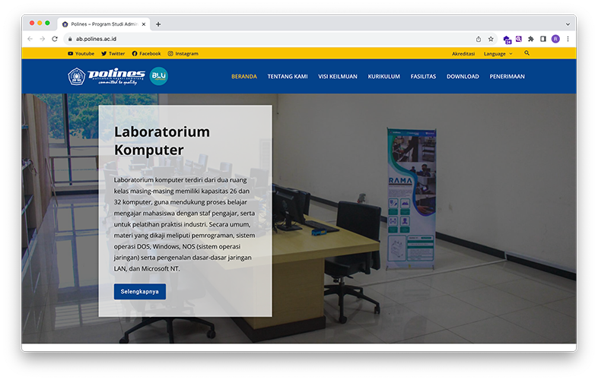Open the Tentang Kami menu
The height and width of the screenshot is (380, 598).
point(288,77)
